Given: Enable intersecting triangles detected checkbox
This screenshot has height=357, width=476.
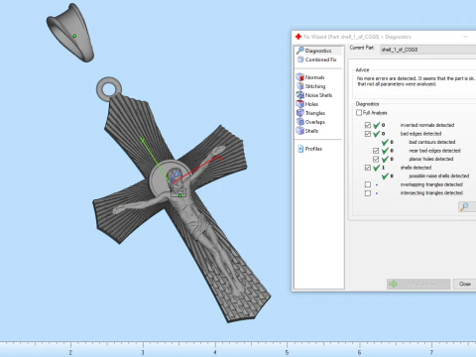Looking at the screenshot, I should (x=368, y=193).
